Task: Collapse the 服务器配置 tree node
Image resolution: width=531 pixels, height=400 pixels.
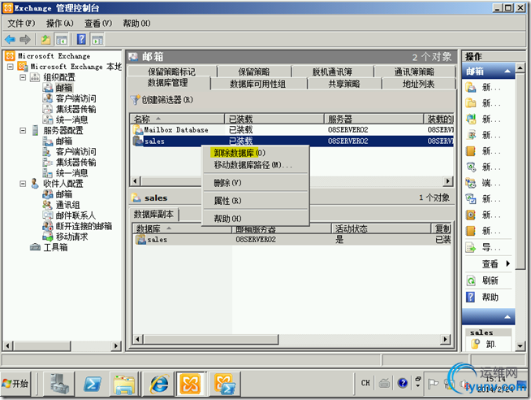Action: pos(23,131)
